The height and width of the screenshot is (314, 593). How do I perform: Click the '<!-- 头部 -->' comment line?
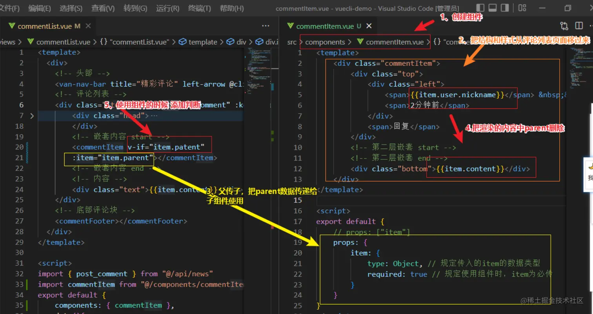tap(82, 73)
